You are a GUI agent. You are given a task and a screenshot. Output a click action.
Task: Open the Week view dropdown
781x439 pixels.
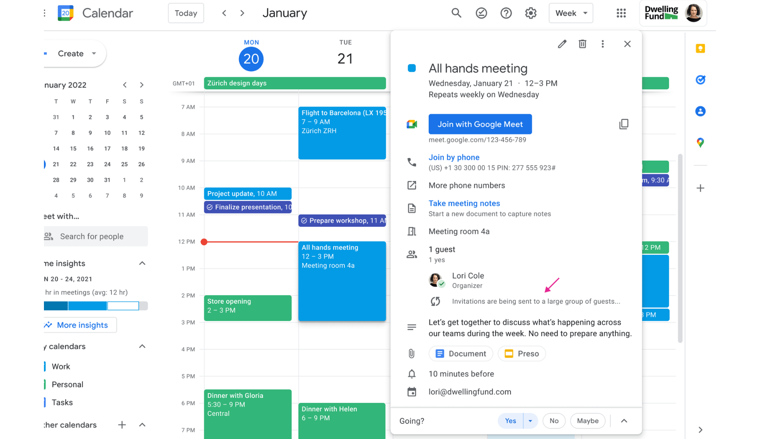(571, 13)
